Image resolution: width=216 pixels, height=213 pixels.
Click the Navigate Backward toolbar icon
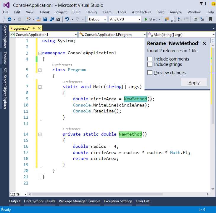(x=9, y=19)
